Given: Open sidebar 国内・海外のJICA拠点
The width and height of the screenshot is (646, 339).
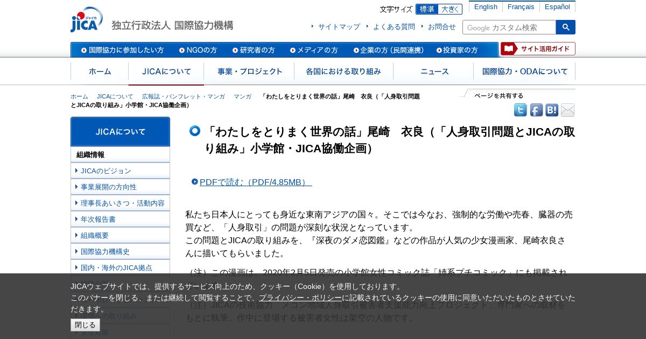Looking at the screenshot, I should [120, 267].
